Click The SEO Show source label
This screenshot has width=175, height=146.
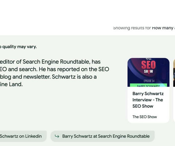145,117
